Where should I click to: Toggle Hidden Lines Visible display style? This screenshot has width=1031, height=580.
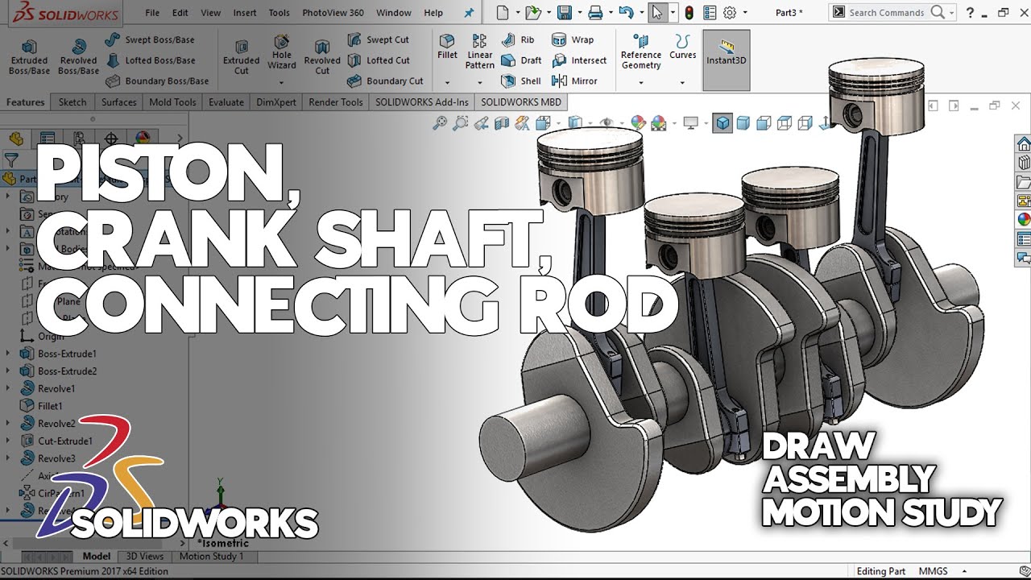784,123
